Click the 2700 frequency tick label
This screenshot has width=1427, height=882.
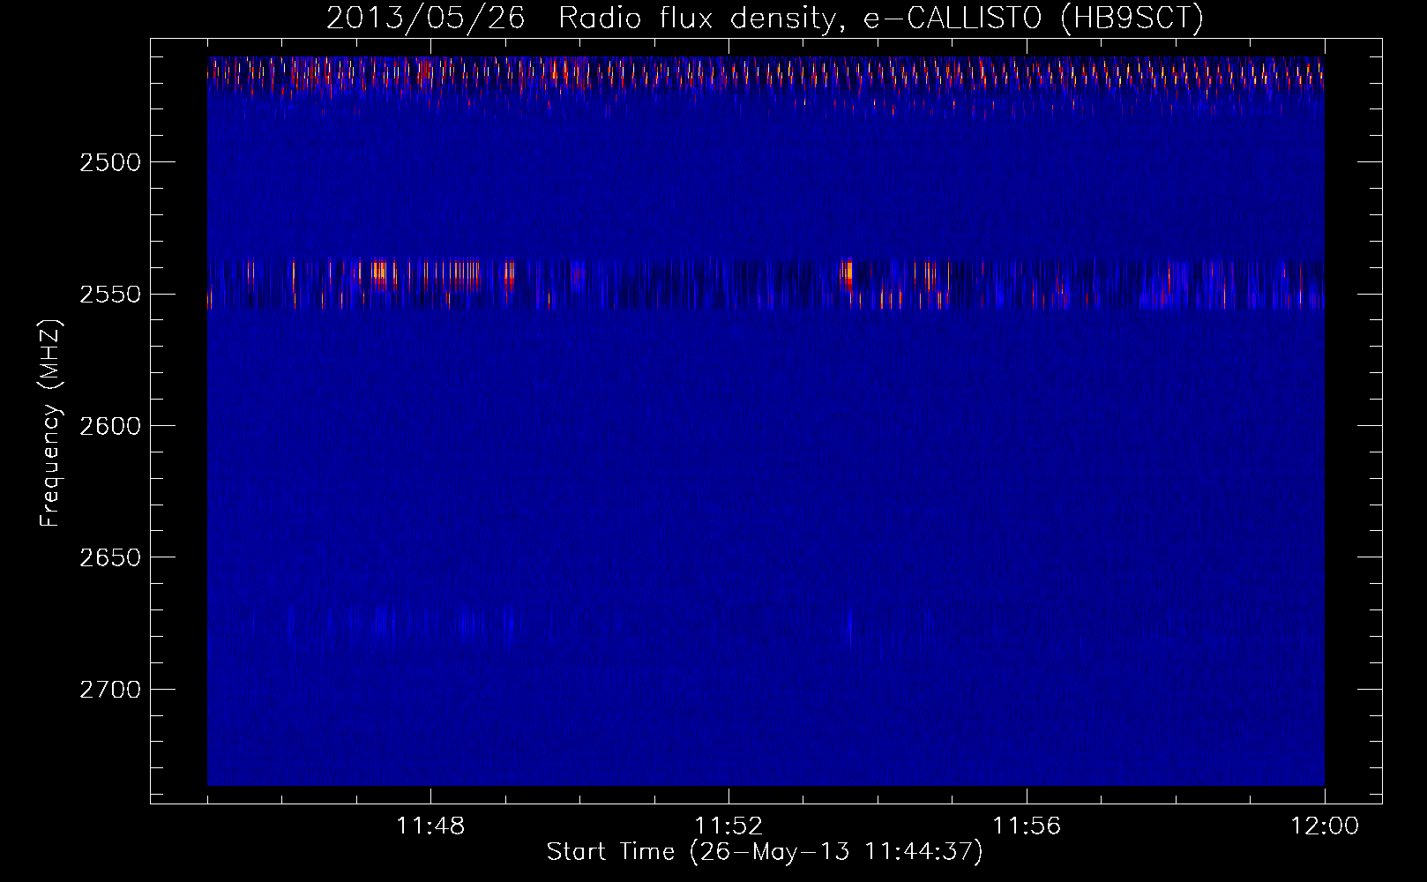coord(110,689)
